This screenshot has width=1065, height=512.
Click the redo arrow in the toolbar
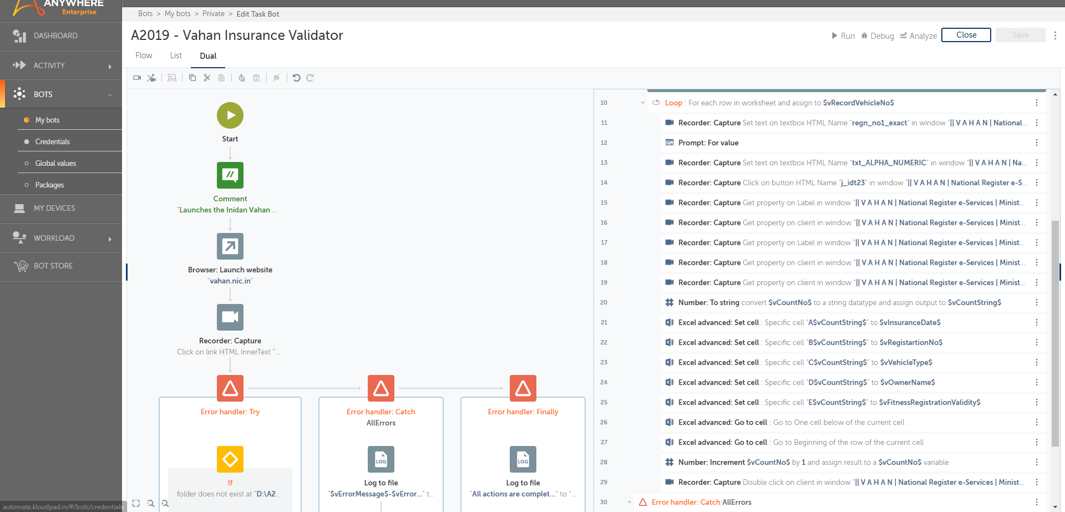point(310,78)
